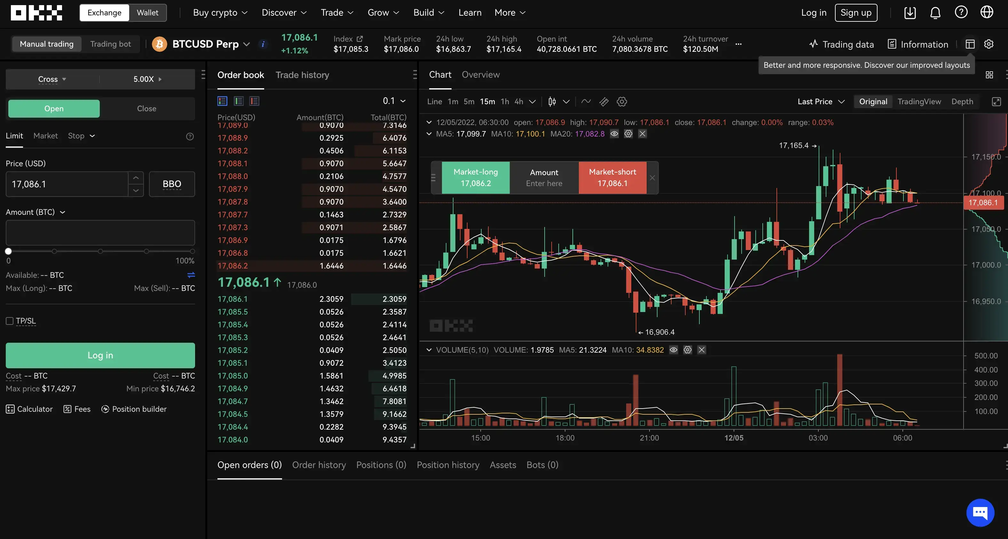Viewport: 1008px width, 539px height.
Task: Open the notifications bell
Action: click(935, 12)
